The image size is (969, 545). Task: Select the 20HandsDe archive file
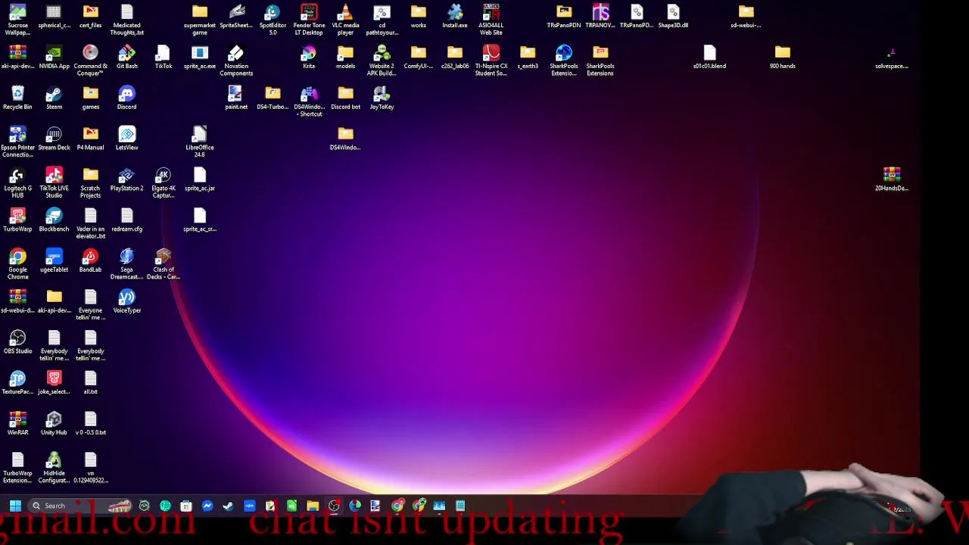pos(891,179)
